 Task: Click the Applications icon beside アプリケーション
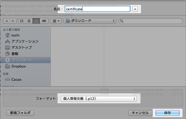[x=8, y=42]
